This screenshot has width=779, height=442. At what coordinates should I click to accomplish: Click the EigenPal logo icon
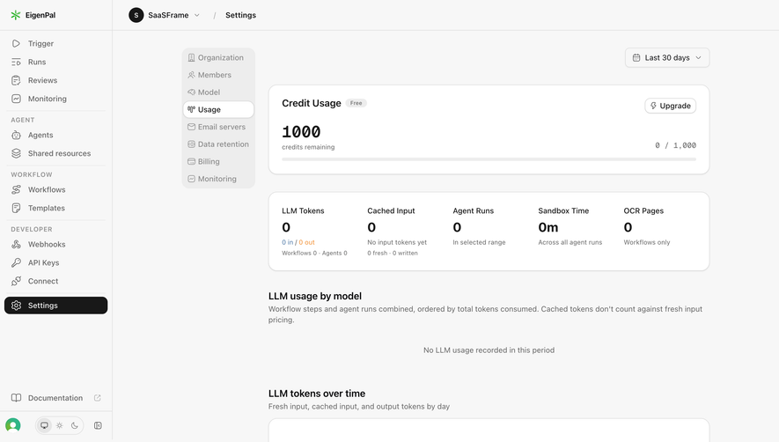point(16,15)
